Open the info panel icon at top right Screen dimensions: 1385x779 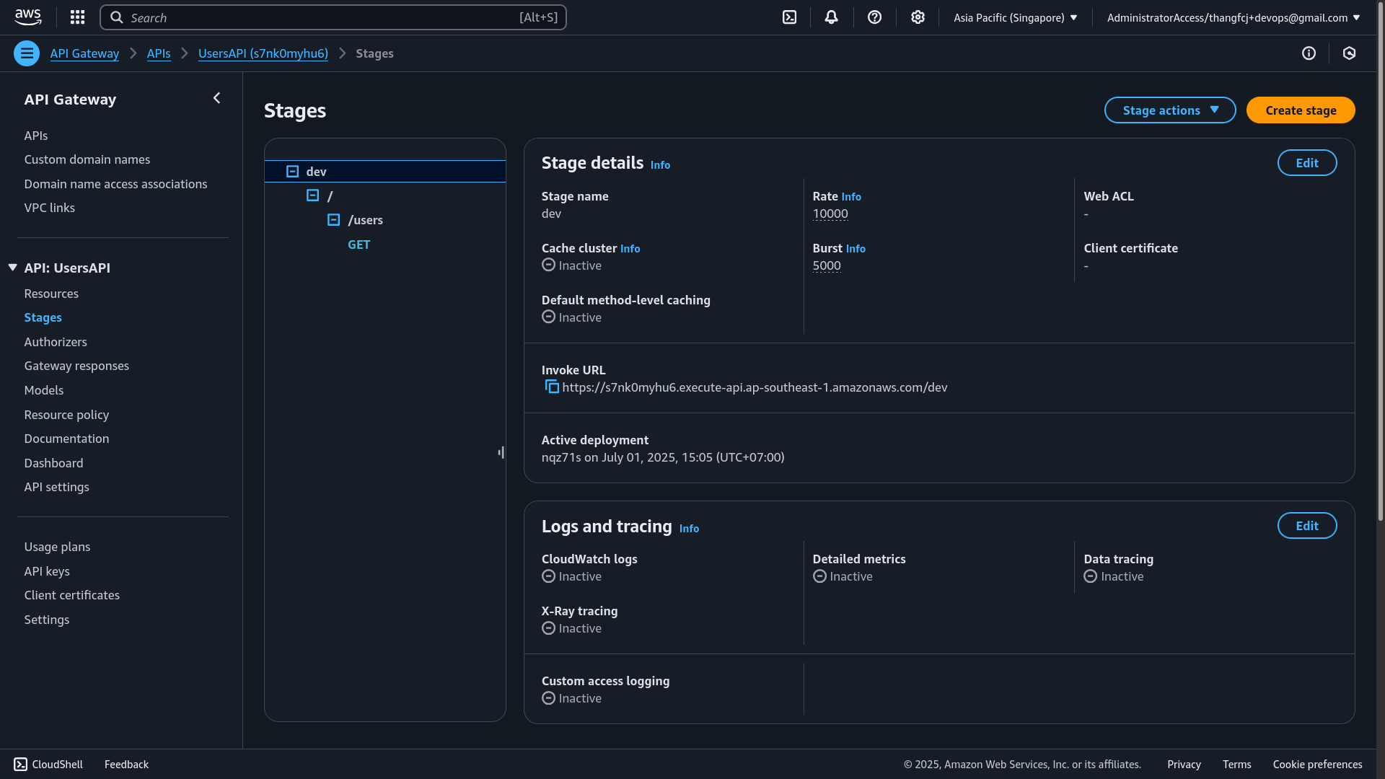[1309, 53]
